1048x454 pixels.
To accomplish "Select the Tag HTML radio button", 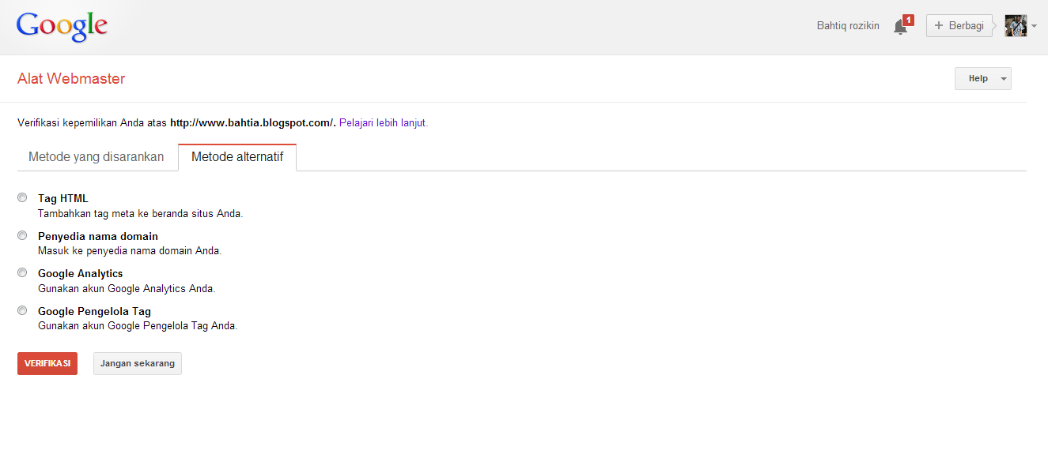I will tap(22, 197).
